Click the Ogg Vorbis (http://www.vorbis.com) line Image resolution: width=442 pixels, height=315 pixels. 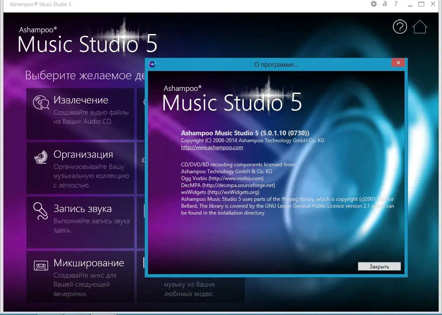coord(222,178)
